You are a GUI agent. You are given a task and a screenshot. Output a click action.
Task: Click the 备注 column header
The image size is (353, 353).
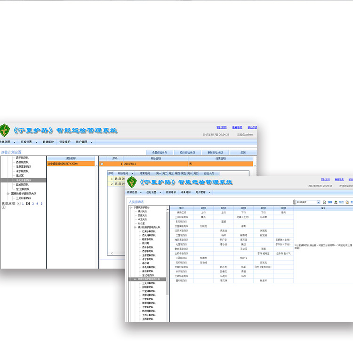pyautogui.click(x=323, y=208)
